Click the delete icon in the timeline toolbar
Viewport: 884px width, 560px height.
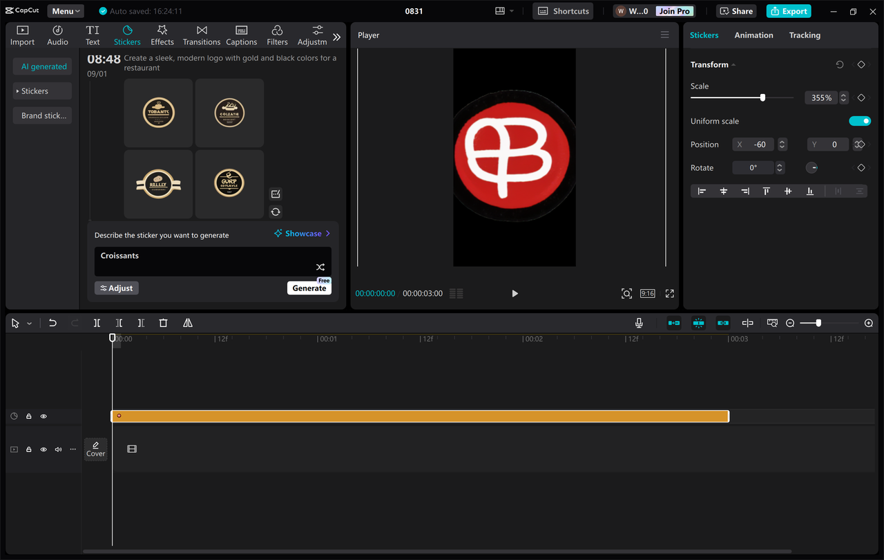click(163, 322)
